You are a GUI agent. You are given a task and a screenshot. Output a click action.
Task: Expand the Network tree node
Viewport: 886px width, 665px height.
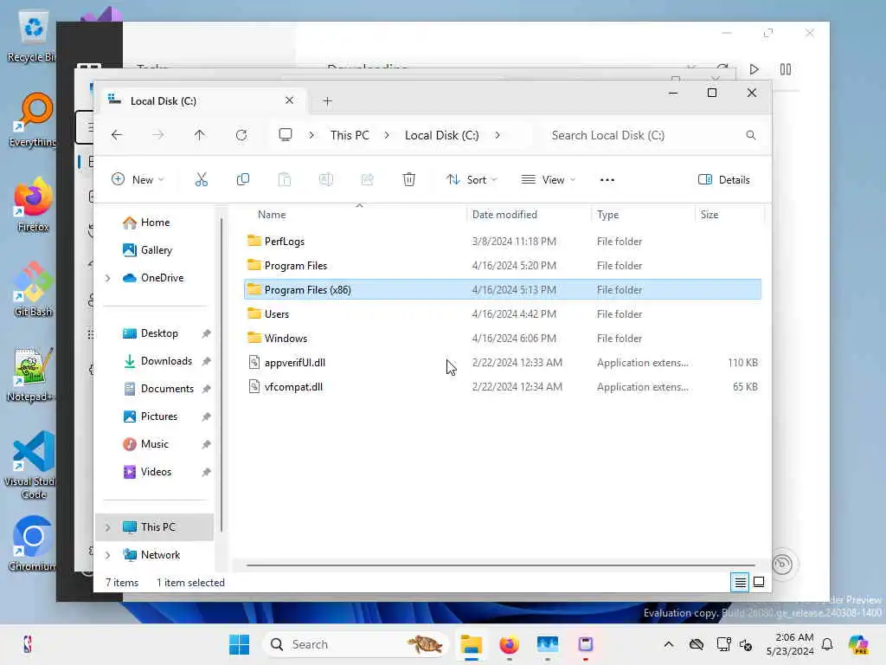(108, 555)
